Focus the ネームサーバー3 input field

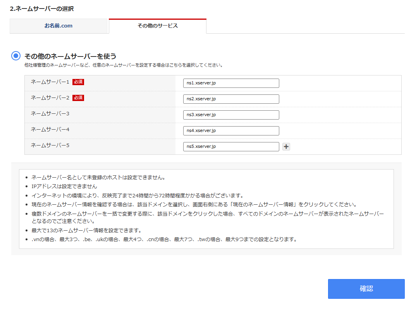pos(231,115)
